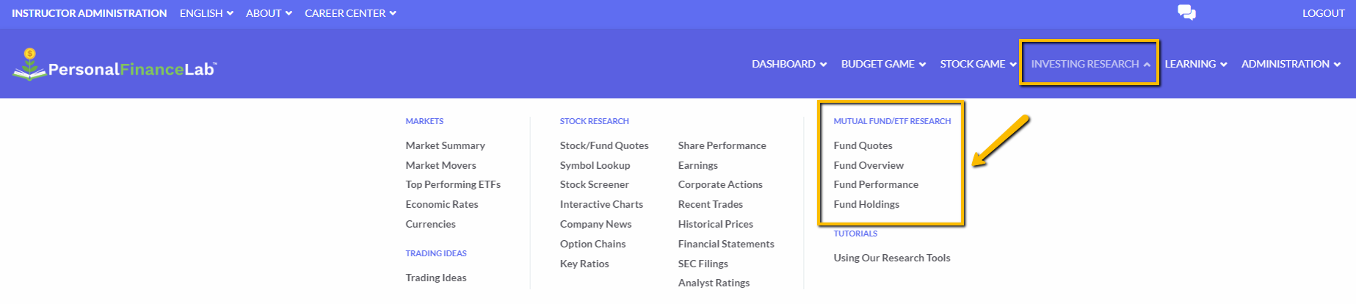Viewport: 1356px width, 304px height.
Task: Click the PersonalFinanceLab logo
Action: pyautogui.click(x=115, y=65)
